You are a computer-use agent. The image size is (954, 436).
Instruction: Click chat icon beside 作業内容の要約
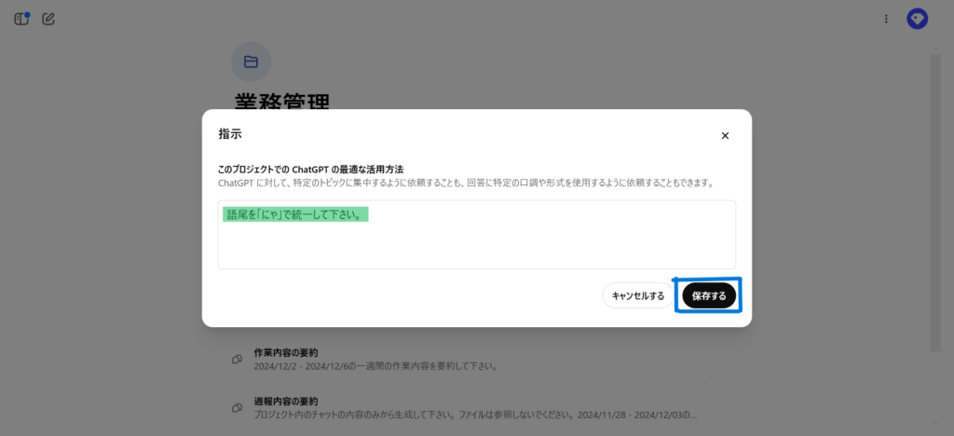click(x=238, y=359)
